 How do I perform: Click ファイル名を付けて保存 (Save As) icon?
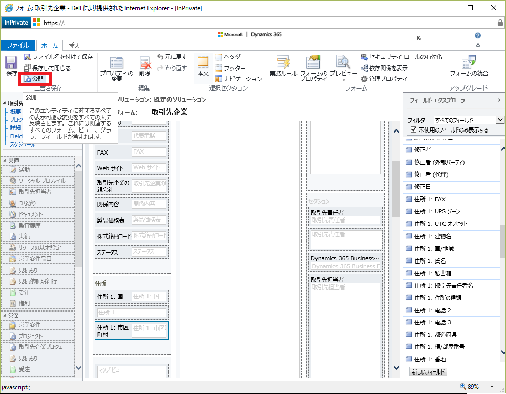pyautogui.click(x=27, y=57)
